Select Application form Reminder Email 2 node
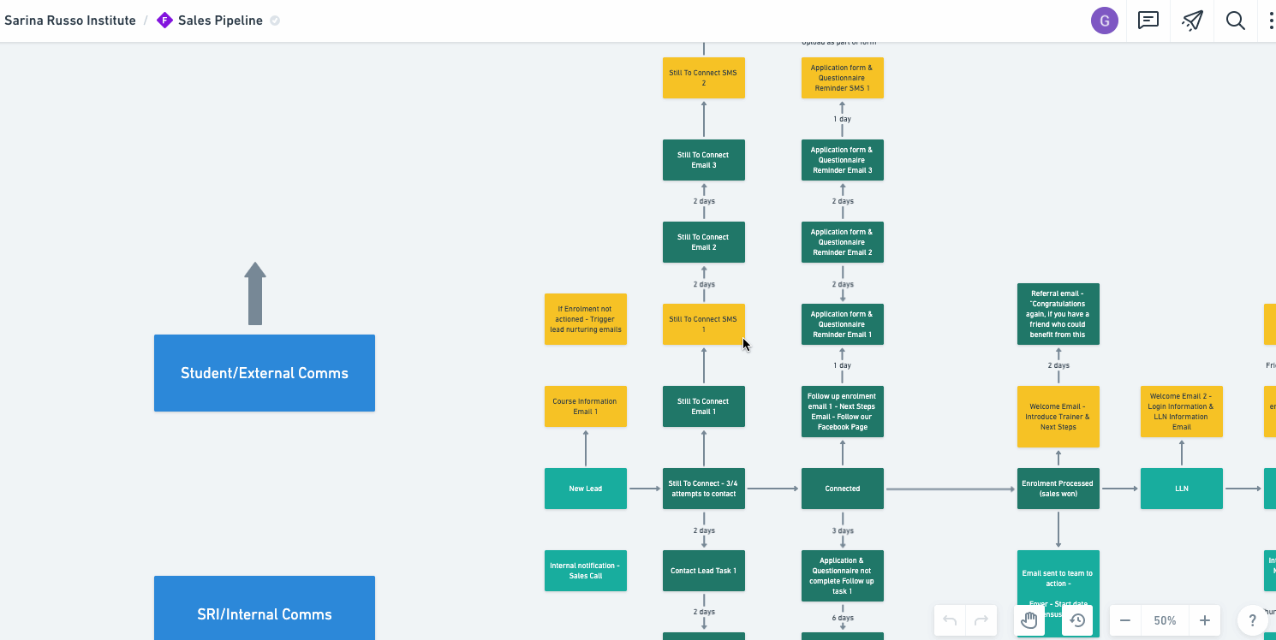This screenshot has width=1276, height=640. point(843,242)
